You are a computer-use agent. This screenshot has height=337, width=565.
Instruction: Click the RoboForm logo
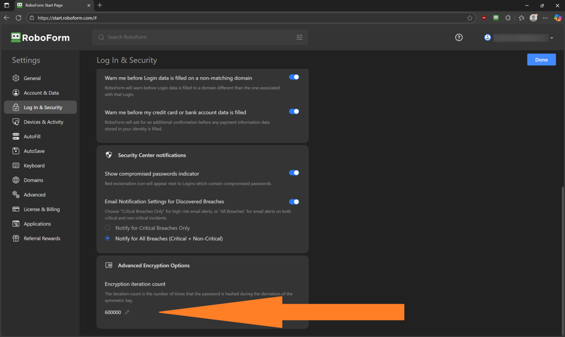(40, 38)
